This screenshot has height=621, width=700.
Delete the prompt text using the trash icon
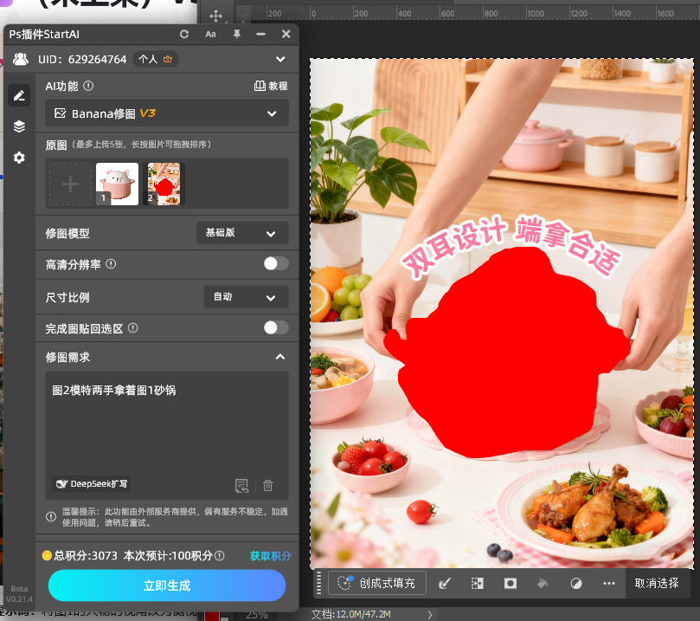[x=268, y=485]
